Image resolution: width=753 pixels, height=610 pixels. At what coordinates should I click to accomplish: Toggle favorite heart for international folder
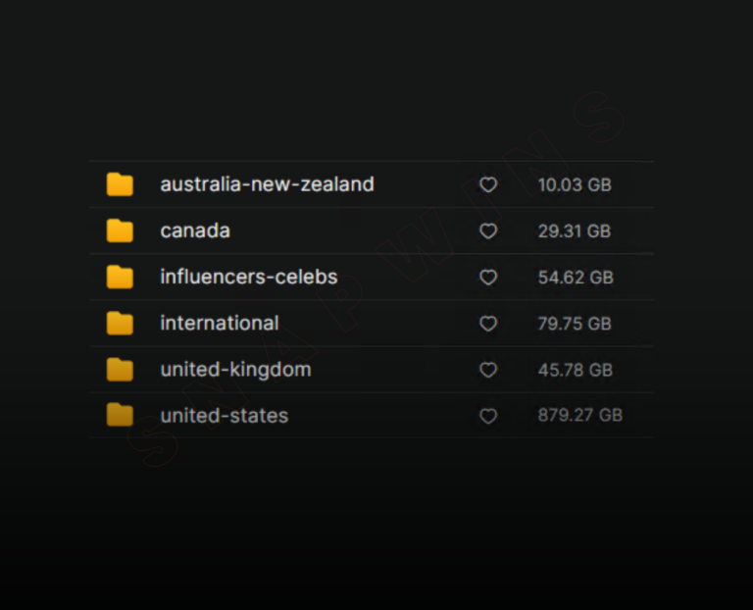[x=488, y=324]
